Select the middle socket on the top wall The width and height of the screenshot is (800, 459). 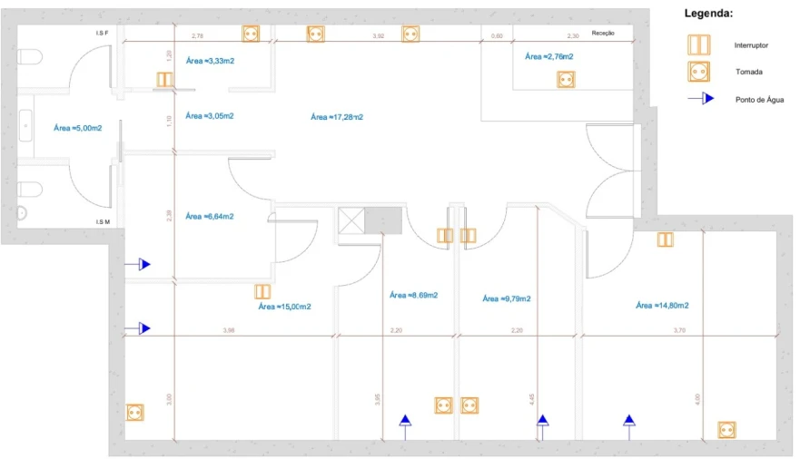[x=315, y=34]
